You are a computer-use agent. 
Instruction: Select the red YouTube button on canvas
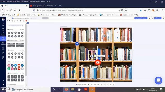pos(98,62)
